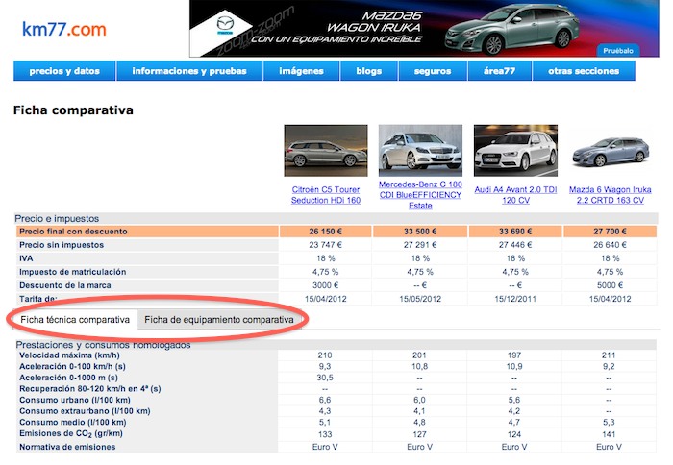This screenshot has height=465, width=673.
Task: Switch to Ficha técnica comparativa tab
Action: (75, 319)
